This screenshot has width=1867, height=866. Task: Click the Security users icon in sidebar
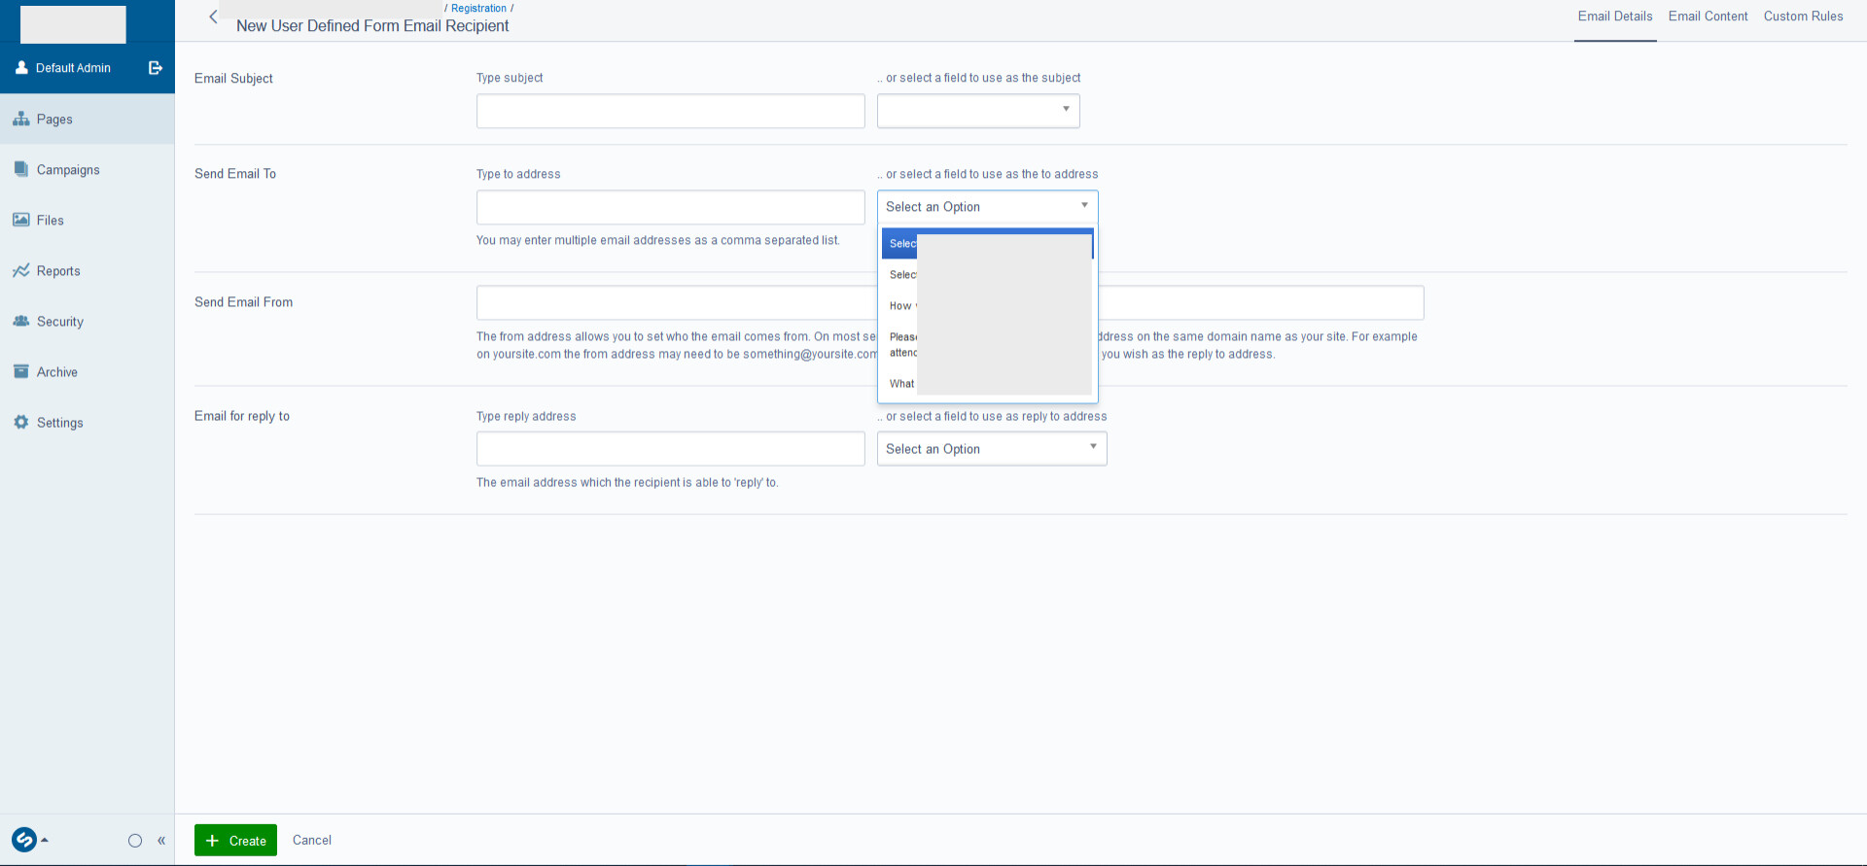click(x=20, y=321)
